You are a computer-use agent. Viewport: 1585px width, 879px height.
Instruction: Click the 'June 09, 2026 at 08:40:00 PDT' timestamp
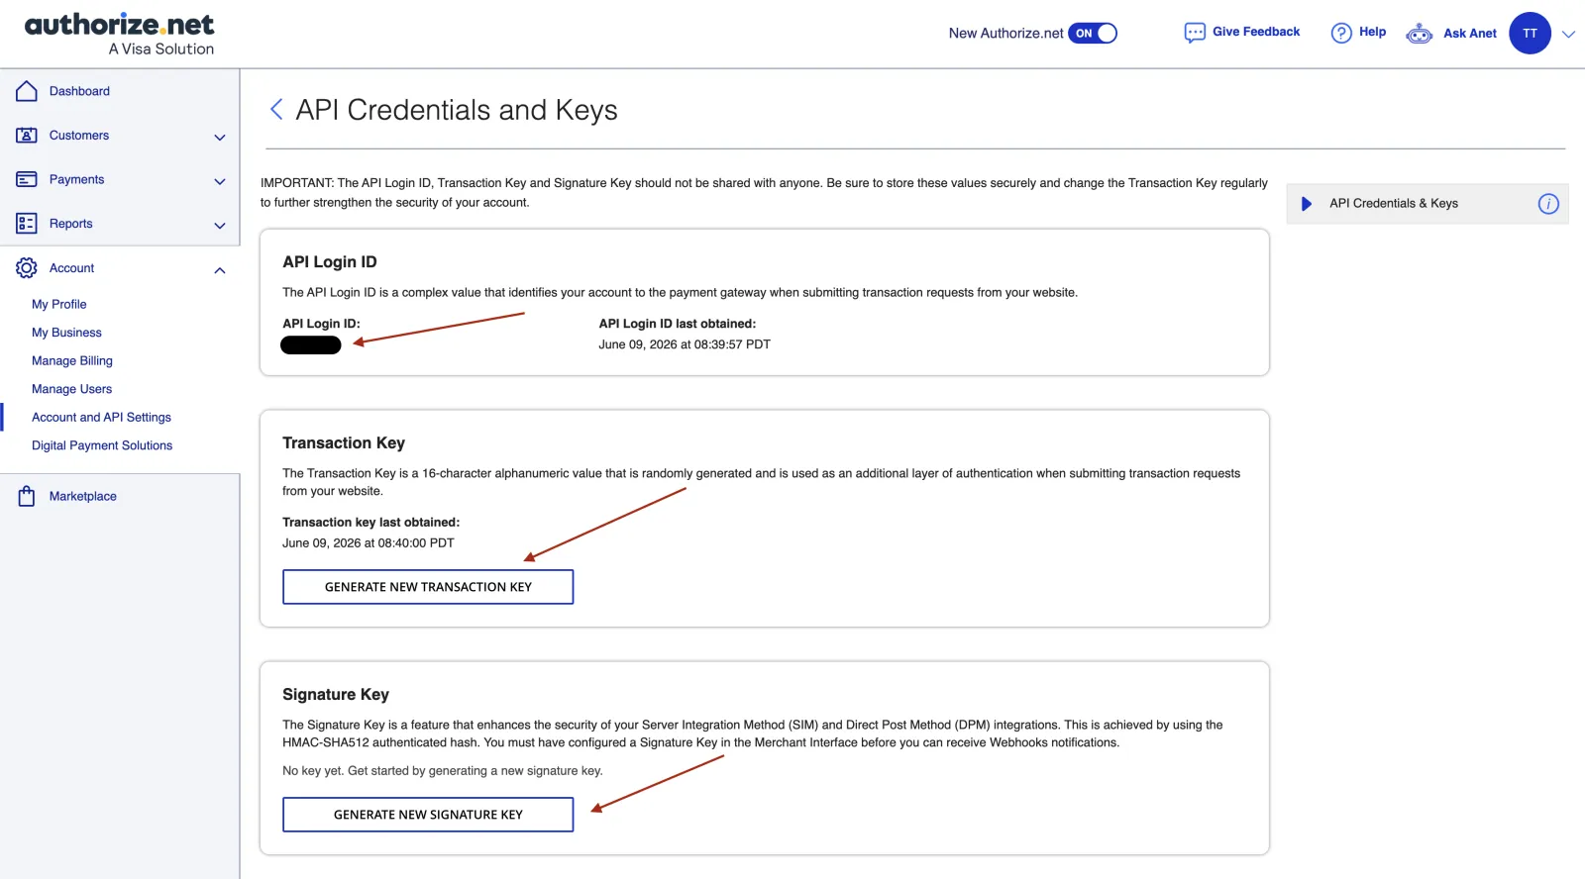click(x=369, y=543)
